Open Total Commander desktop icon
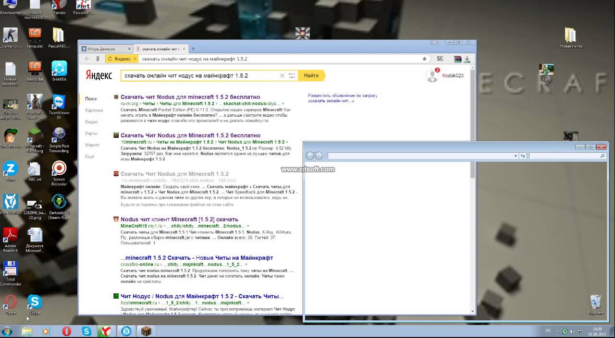 coord(10,274)
